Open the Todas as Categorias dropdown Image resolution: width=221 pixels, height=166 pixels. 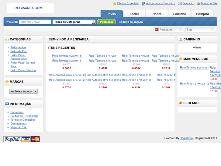click(x=74, y=22)
